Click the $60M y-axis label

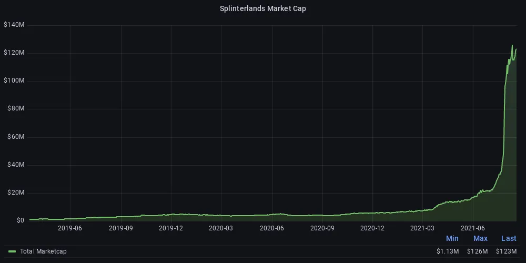[x=15, y=137]
